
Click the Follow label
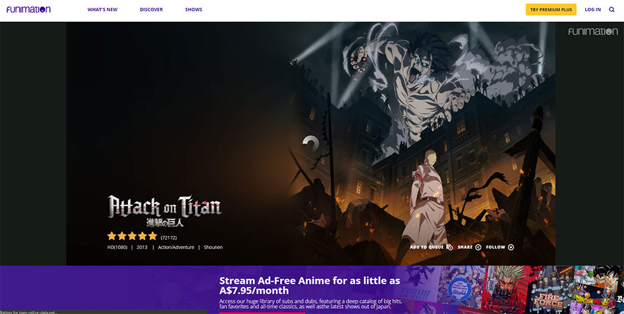point(495,247)
